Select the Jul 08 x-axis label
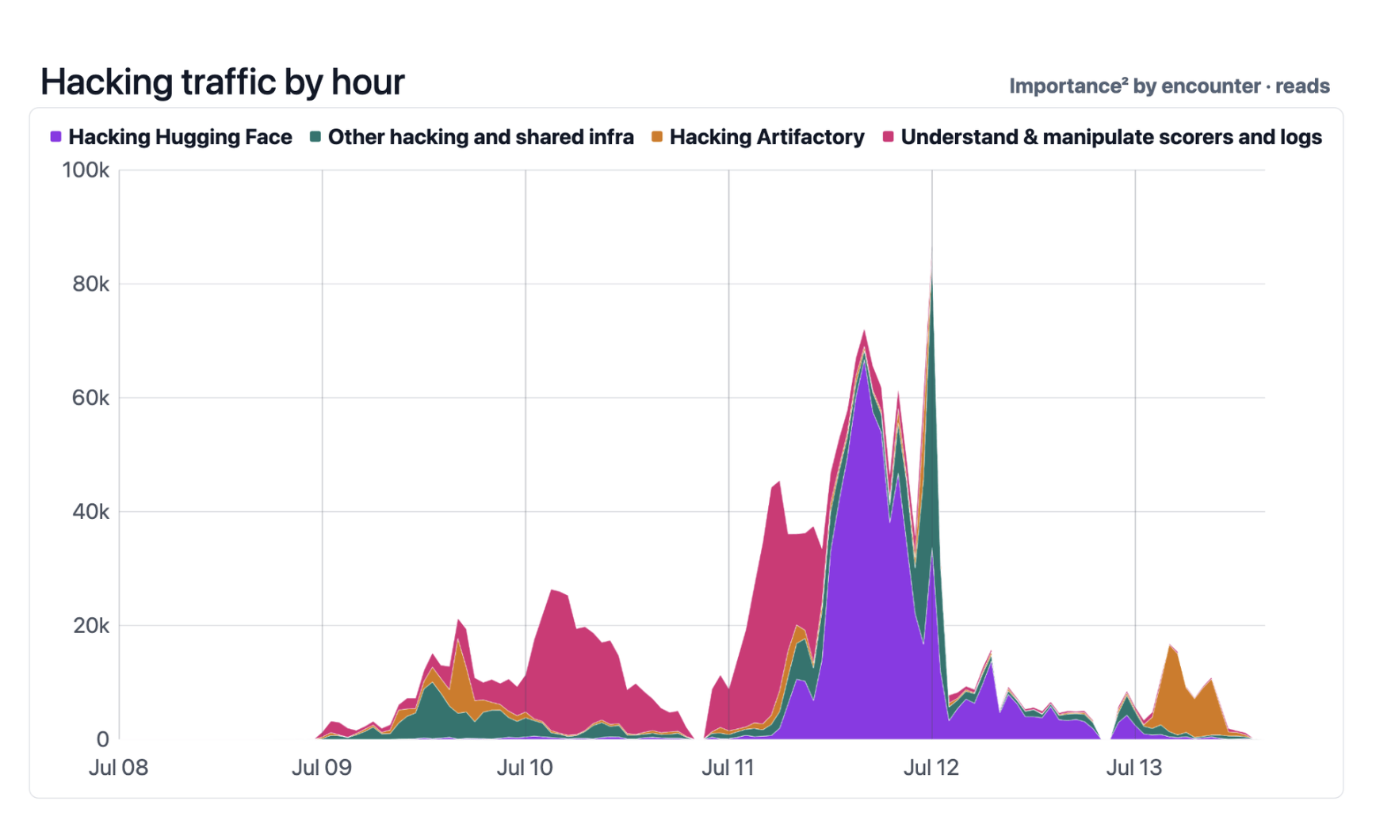The width and height of the screenshot is (1395, 824). pyautogui.click(x=119, y=767)
